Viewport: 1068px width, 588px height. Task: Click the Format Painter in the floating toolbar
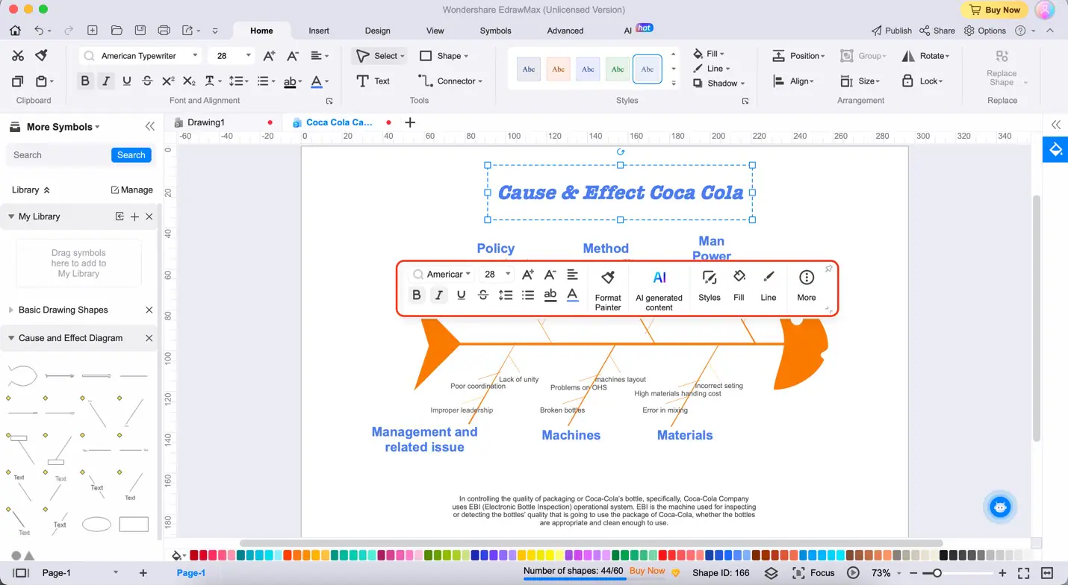[x=608, y=290]
